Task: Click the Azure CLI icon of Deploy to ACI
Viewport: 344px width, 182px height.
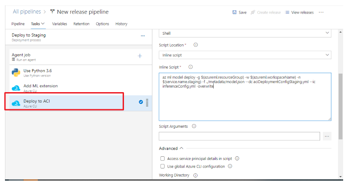Action: [16, 103]
